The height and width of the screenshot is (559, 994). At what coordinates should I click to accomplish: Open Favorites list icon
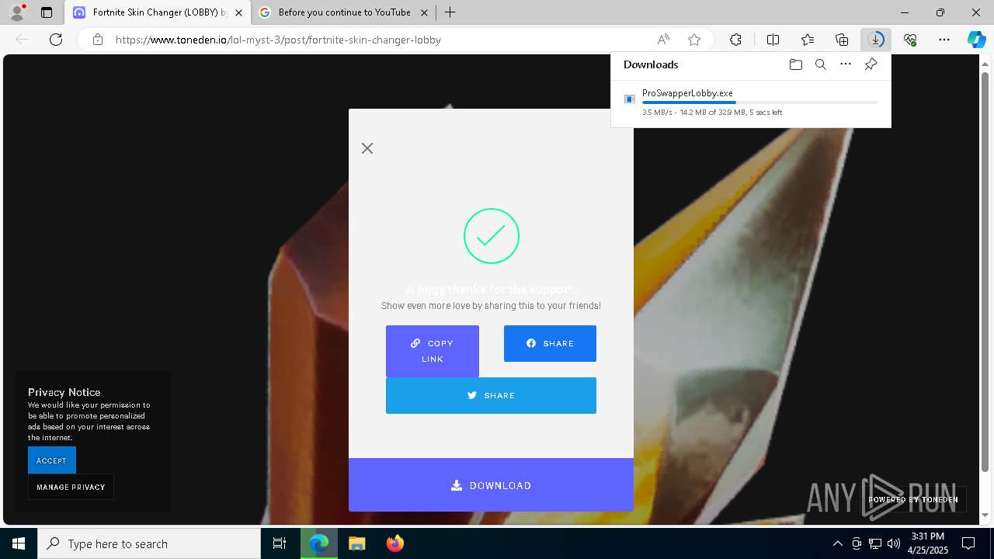(x=808, y=40)
